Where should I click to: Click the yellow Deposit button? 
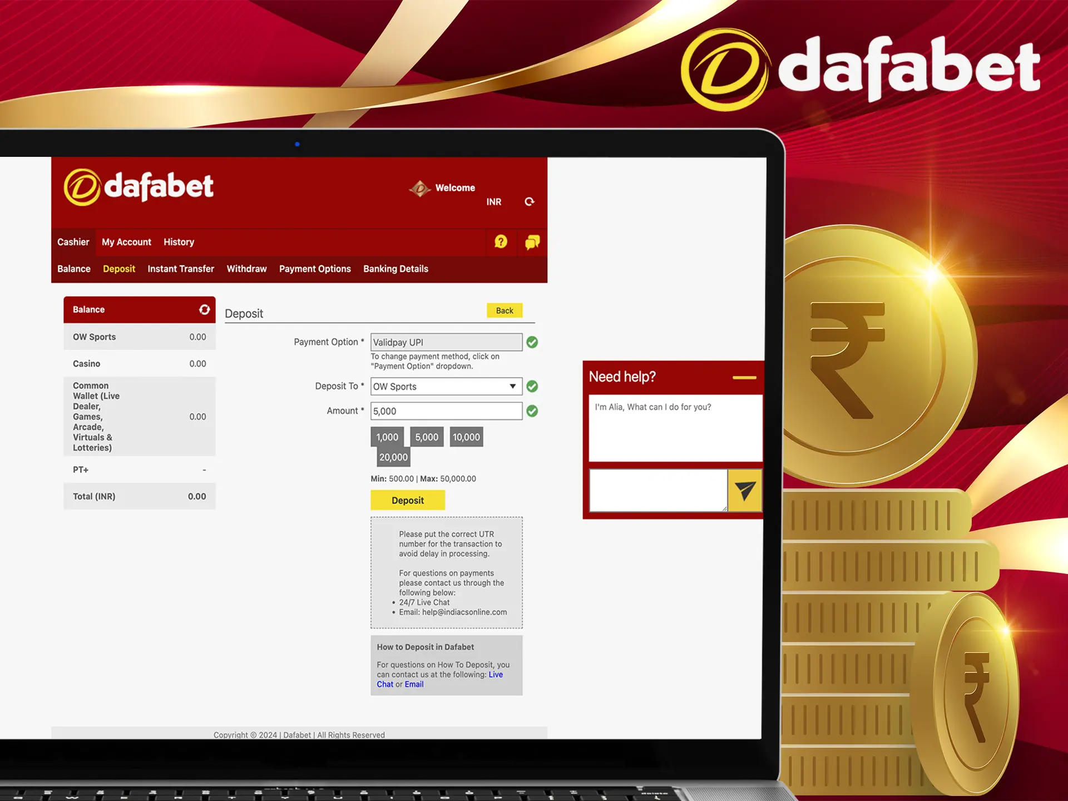tap(407, 500)
